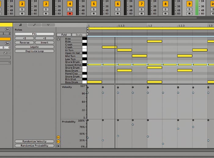Solo track 6 with its S button
Screen dimensions: 214x158
coord(118,9)
